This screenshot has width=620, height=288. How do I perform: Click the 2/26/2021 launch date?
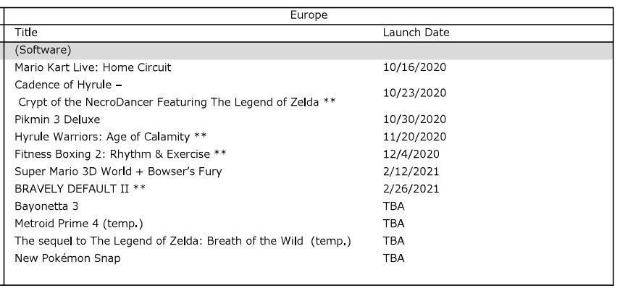click(x=411, y=189)
